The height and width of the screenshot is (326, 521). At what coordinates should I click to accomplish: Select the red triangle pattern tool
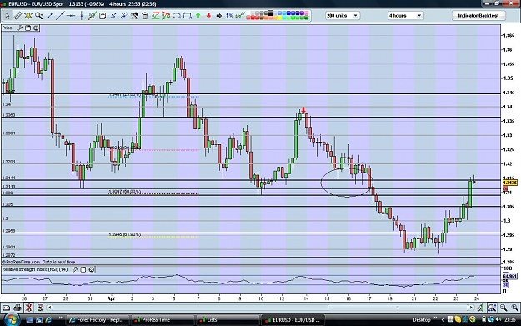pos(166,16)
